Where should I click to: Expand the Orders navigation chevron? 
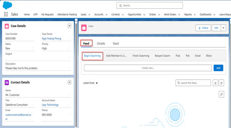(x=159, y=15)
